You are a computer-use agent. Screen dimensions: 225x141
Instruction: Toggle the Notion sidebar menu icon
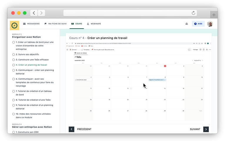point(67,50)
